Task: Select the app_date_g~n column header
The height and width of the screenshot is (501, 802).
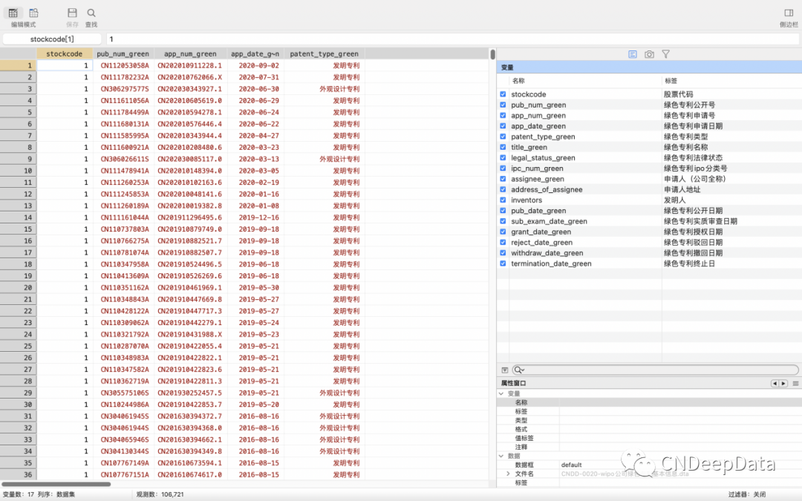Action: 255,53
